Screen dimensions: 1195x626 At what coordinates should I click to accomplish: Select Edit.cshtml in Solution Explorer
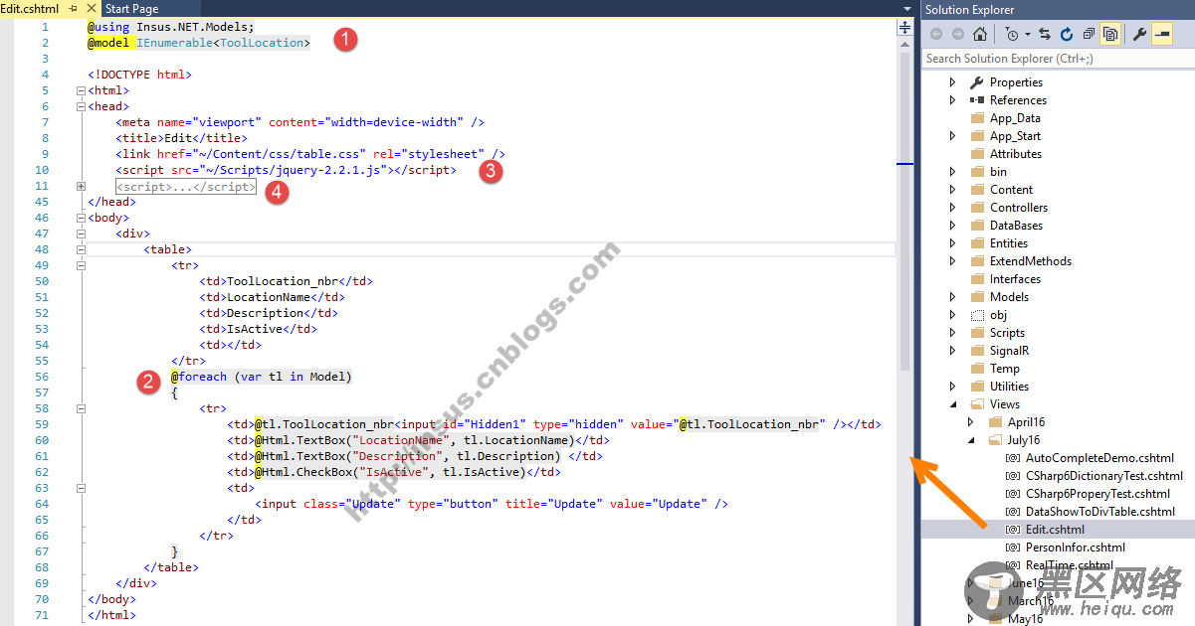coord(1055,530)
